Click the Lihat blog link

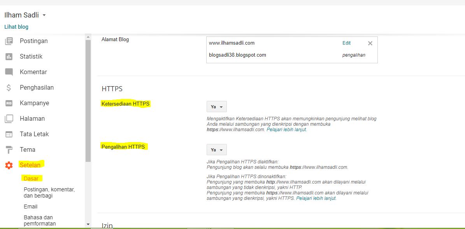16,27
